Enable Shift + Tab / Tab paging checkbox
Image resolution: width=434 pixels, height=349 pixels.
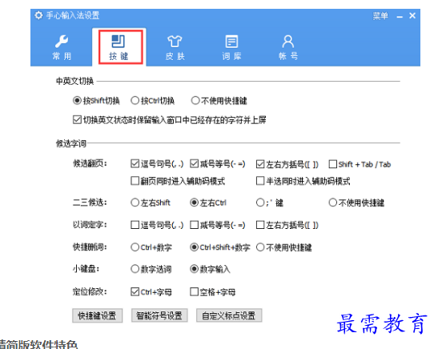coord(332,164)
